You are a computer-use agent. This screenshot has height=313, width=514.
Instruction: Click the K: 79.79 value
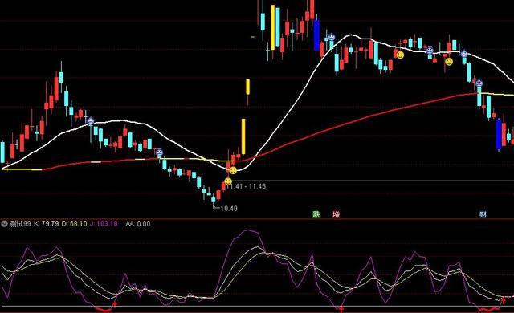pyautogui.click(x=47, y=224)
